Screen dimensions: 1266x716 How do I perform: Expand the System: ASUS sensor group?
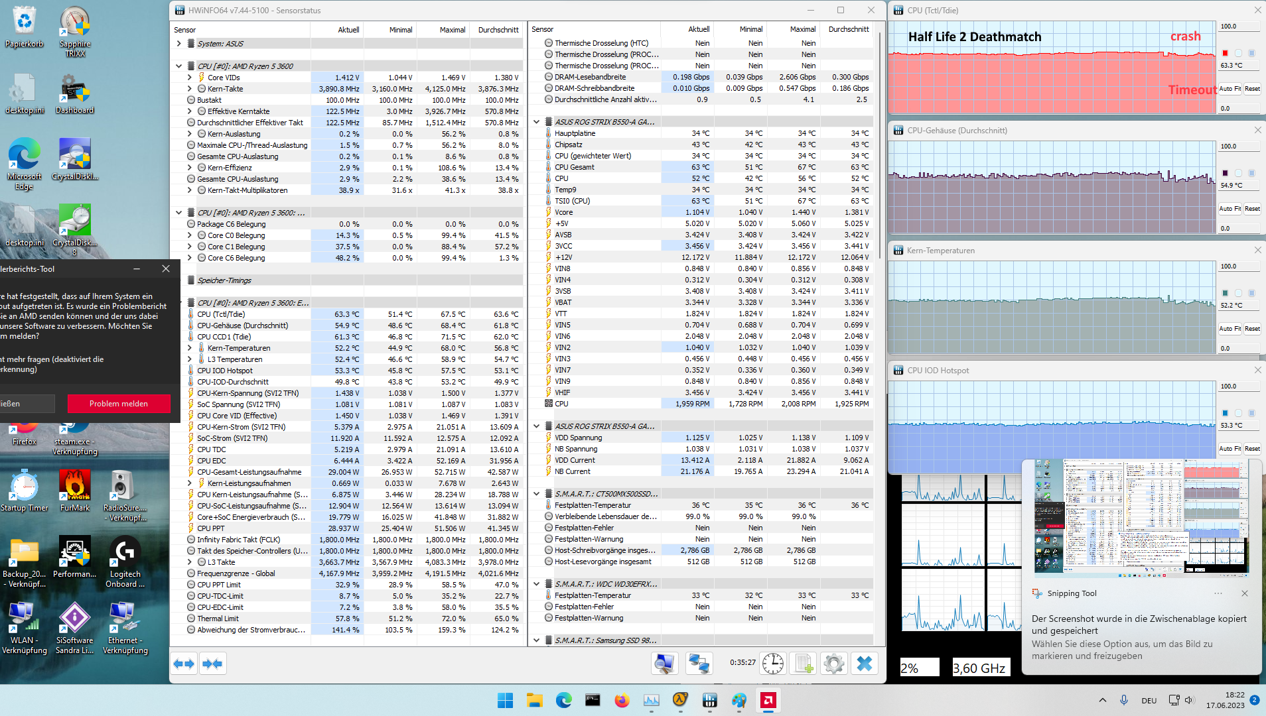point(179,44)
